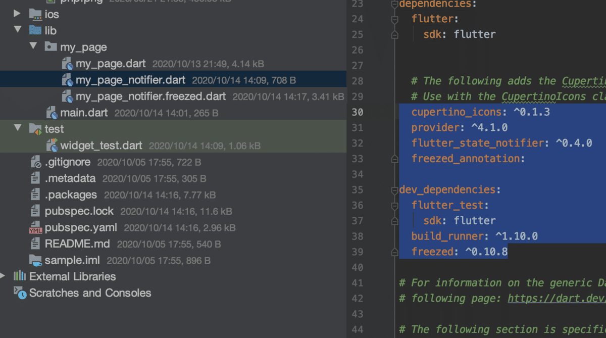Open the dart.dev link in comment
The width and height of the screenshot is (606, 338).
(555, 298)
